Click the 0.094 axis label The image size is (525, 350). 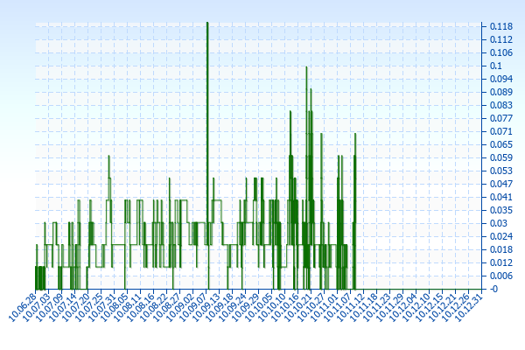[501, 79]
